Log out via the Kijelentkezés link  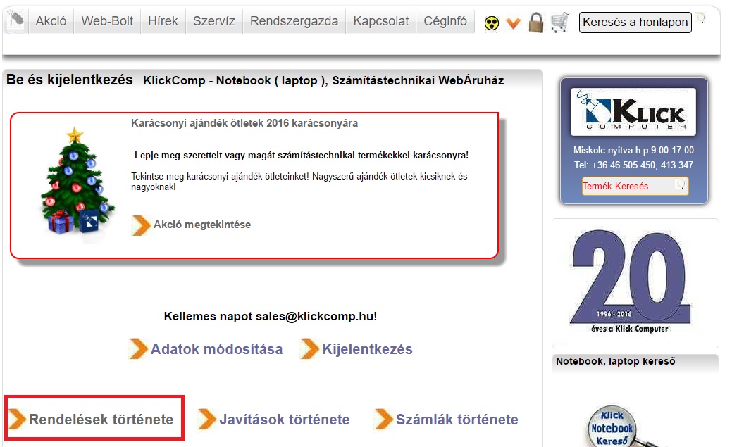tap(367, 349)
